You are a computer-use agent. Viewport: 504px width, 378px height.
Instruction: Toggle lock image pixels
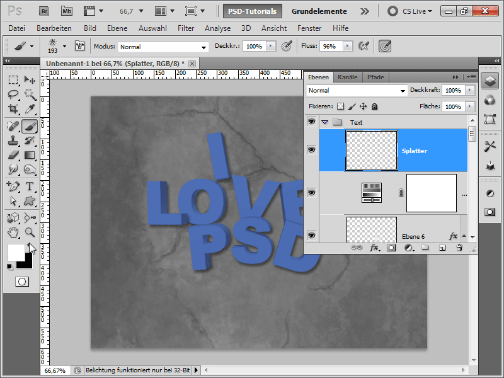tap(352, 106)
